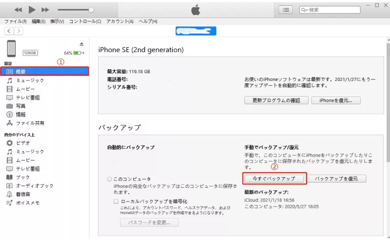Viewport: 390px width, 240px height.
Task: Click the iPhone device icon
Action: coord(11,48)
